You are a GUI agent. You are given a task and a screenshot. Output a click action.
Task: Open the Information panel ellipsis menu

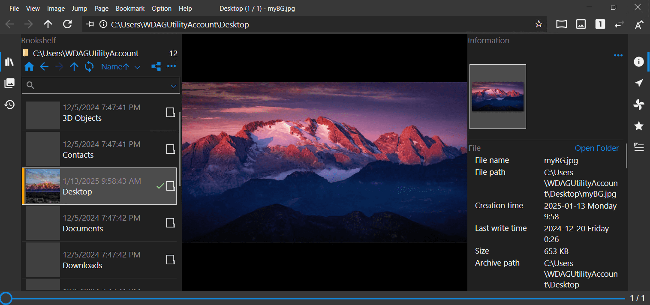coord(618,55)
